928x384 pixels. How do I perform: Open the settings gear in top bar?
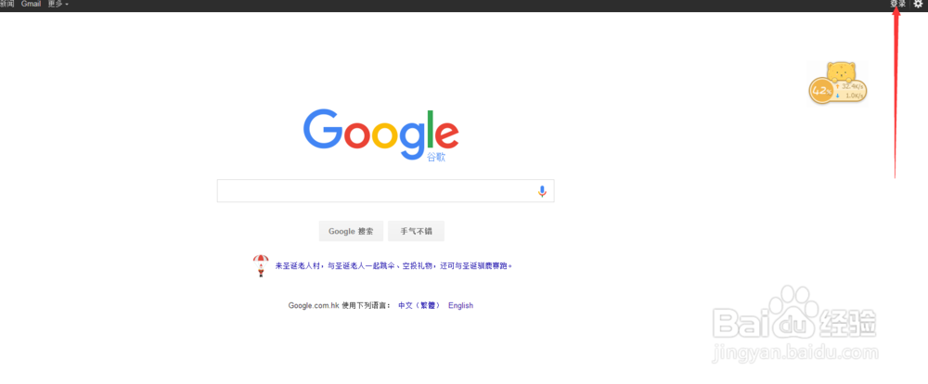[x=918, y=4]
